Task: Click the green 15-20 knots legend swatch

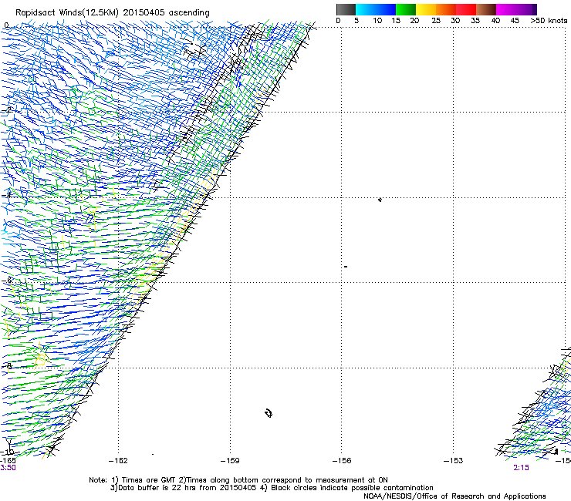Action: 406,9
